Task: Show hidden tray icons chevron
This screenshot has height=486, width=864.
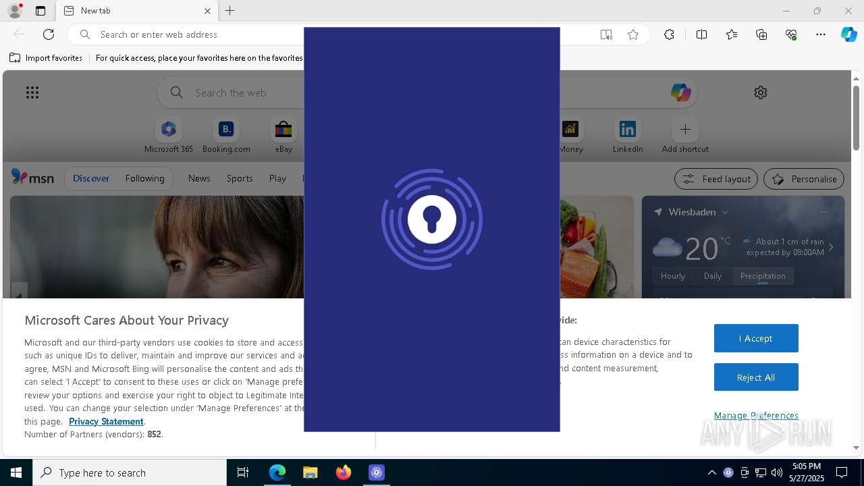Action: click(x=712, y=473)
